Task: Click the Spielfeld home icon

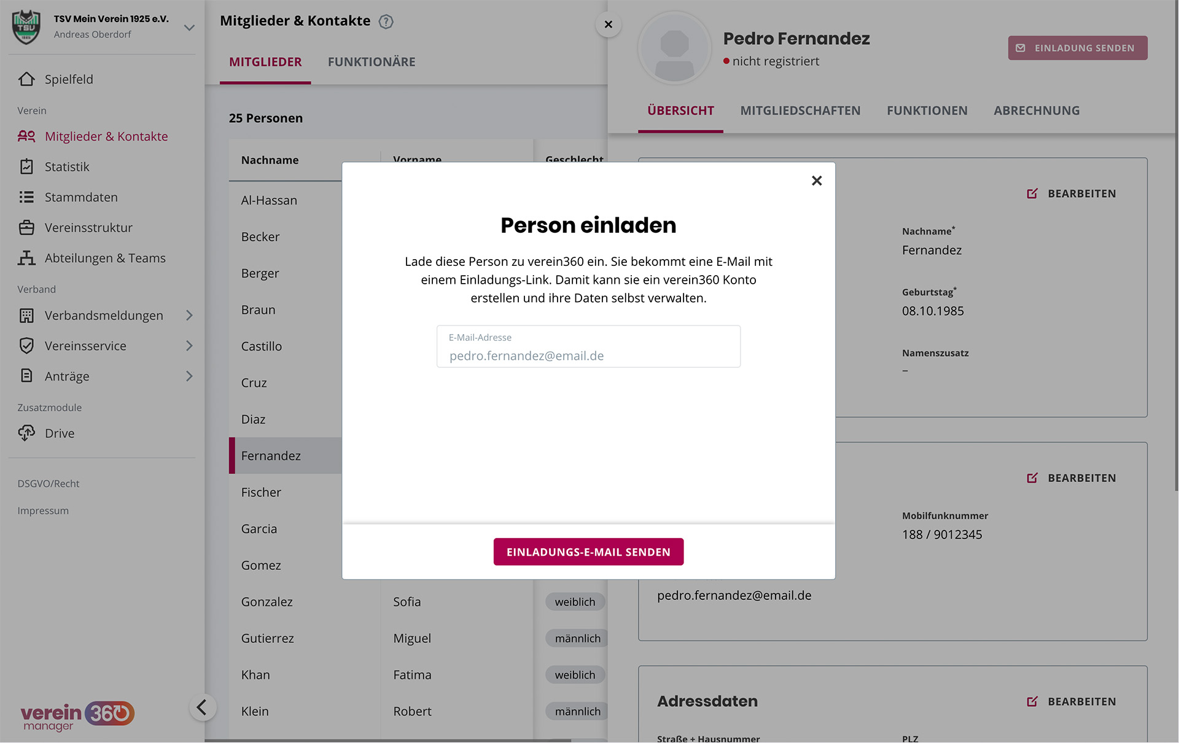Action: 26,79
